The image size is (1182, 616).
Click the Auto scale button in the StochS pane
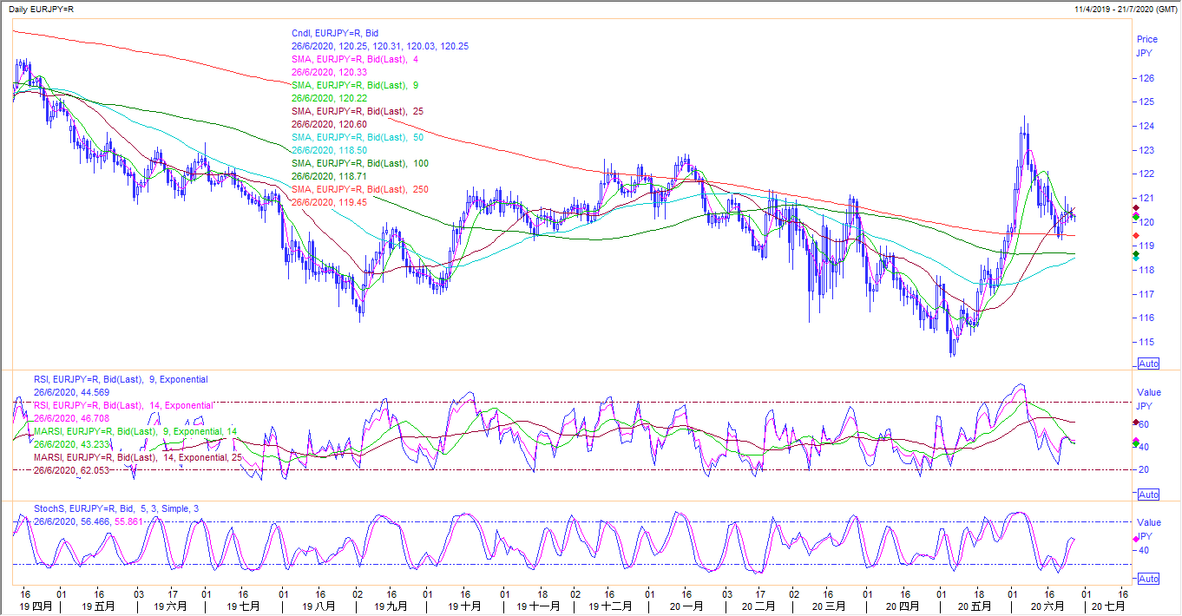(1148, 579)
